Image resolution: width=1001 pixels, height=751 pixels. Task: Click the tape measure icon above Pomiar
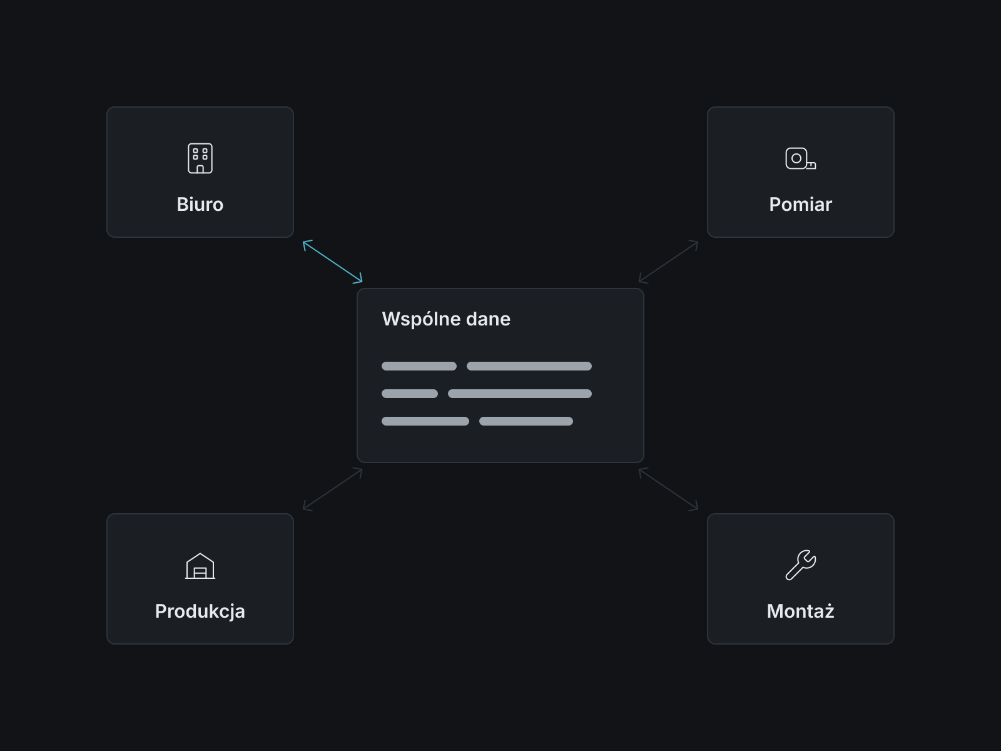tap(801, 158)
